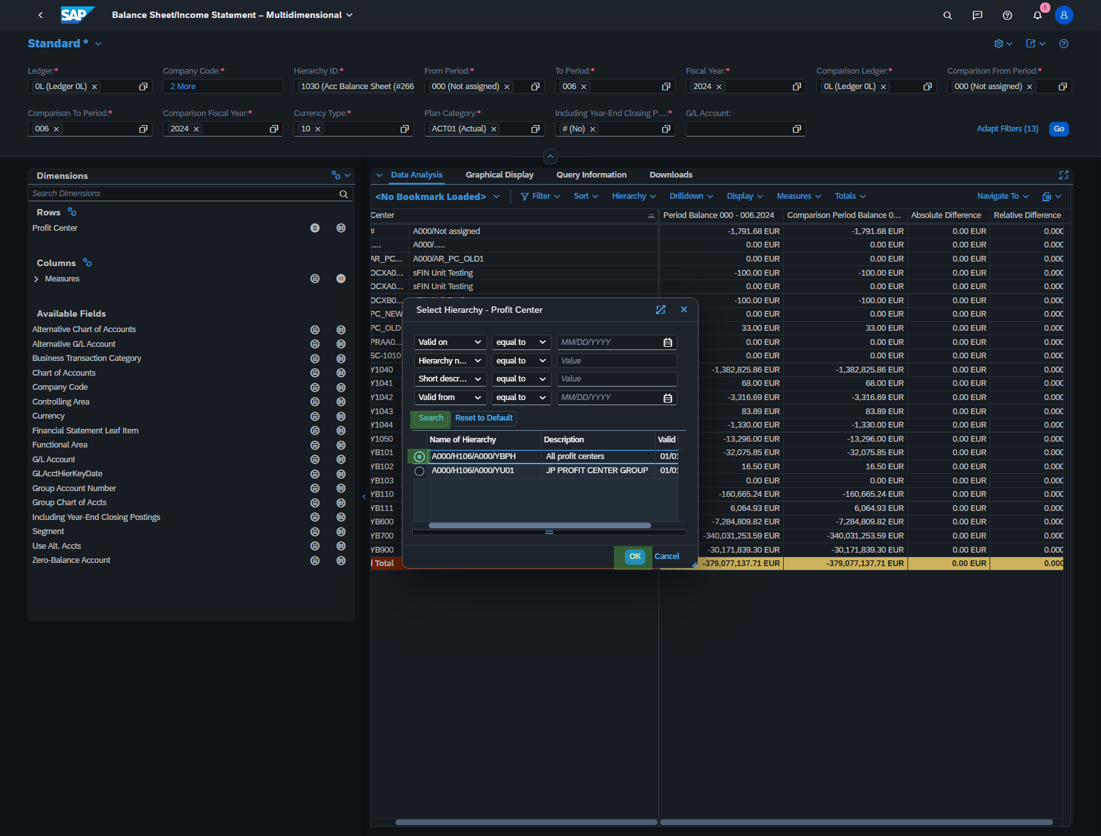Open the No Bookmark Loaded dropdown
Image resolution: width=1101 pixels, height=836 pixels.
click(497, 197)
